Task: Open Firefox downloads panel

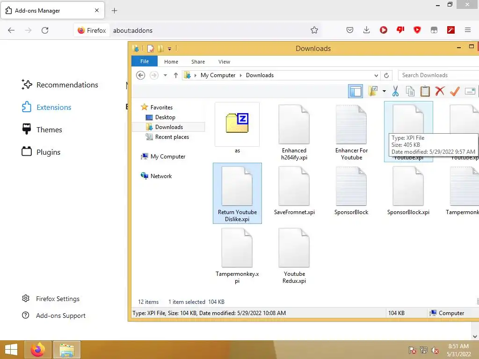Action: 367,30
